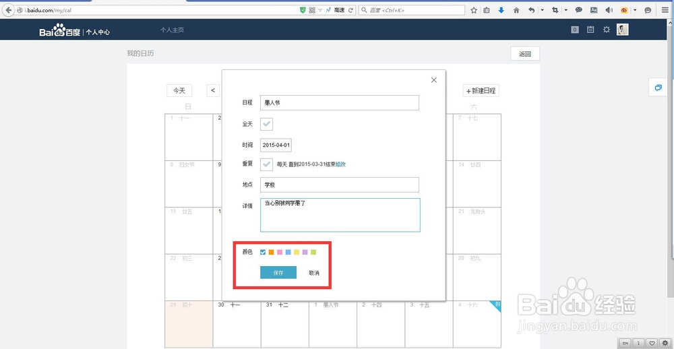
Task: Select calendar day 2 十四
Action: (381, 324)
